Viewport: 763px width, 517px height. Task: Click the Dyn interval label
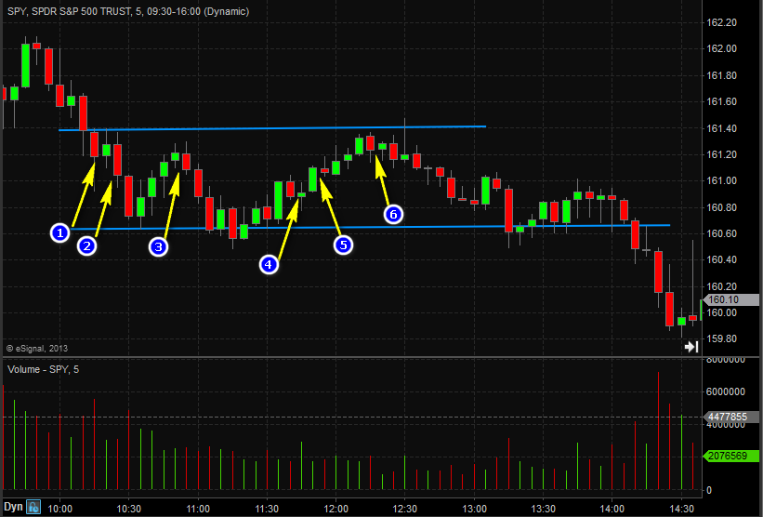(14, 507)
